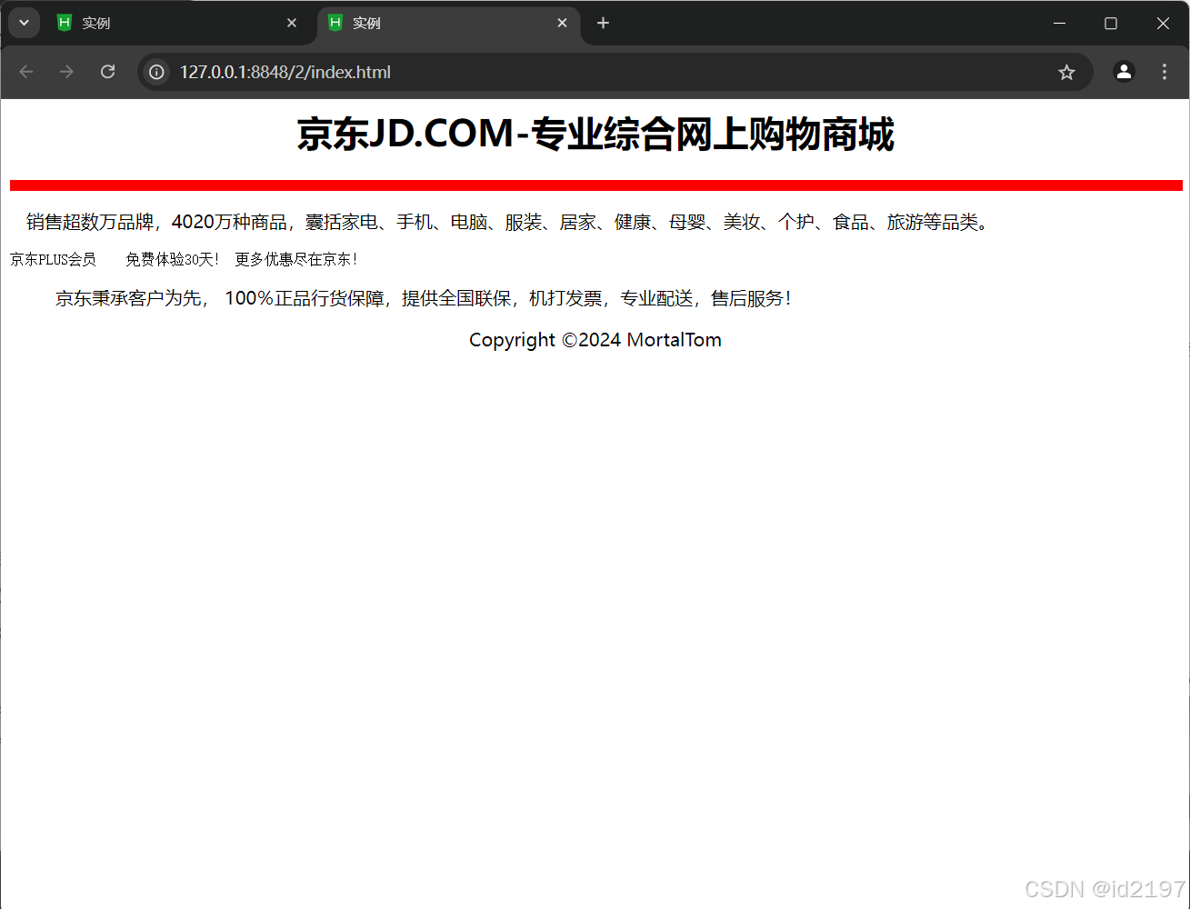The image size is (1190, 909).
Task: Minimize the browser window
Action: pyautogui.click(x=1059, y=23)
